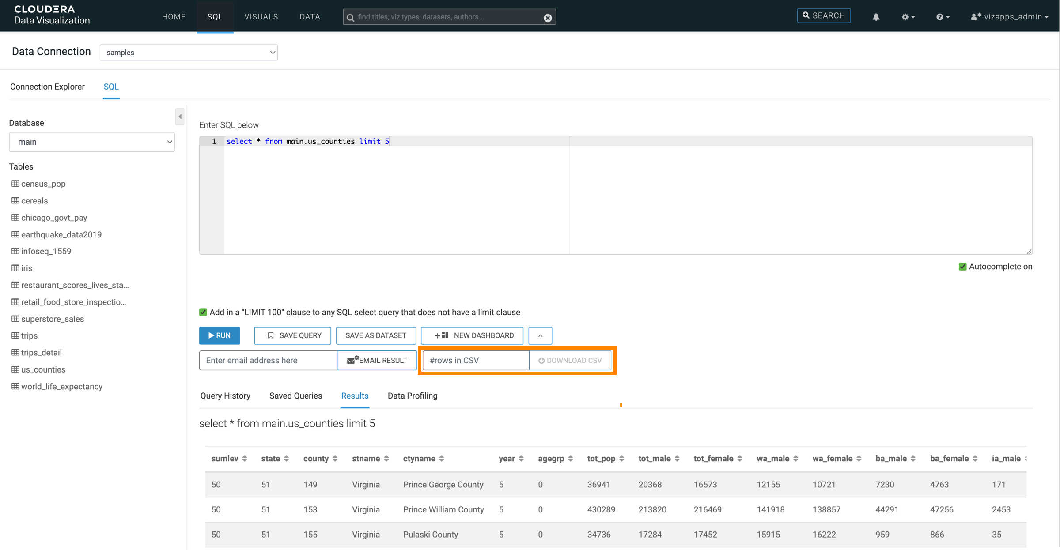The image size is (1060, 550).
Task: Open the vizapps_admin user menu
Action: tap(1010, 17)
